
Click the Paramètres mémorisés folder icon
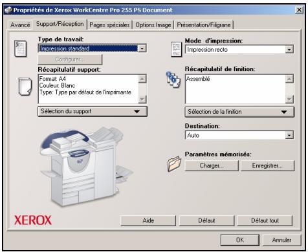click(x=174, y=164)
